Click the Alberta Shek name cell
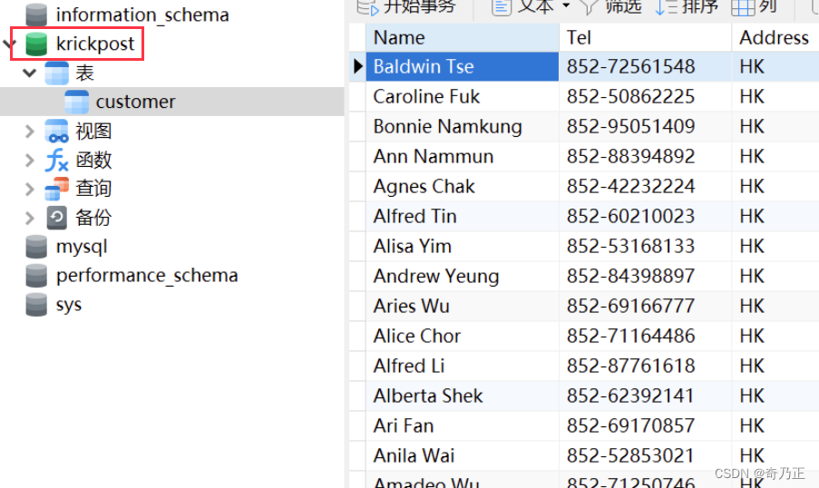The height and width of the screenshot is (488, 819). 463,396
